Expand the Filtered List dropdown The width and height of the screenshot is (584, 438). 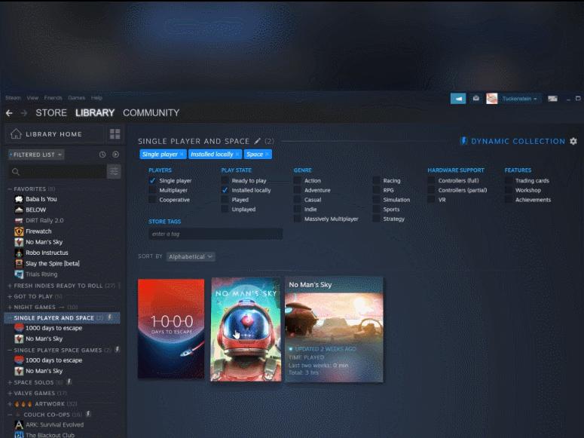point(35,155)
